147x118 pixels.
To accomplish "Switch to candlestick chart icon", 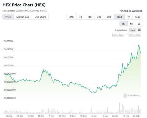I will [x=131, y=24].
